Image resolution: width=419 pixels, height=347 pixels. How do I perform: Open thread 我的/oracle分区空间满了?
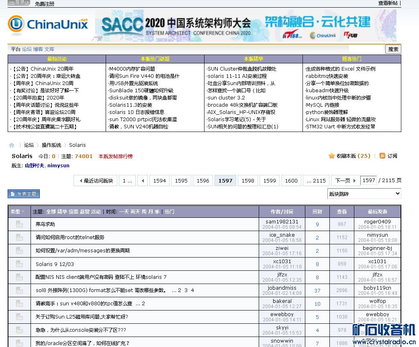click(83, 343)
